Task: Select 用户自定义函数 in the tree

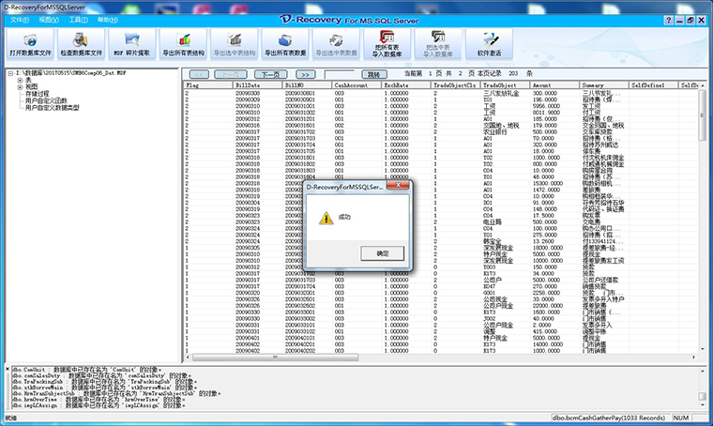Action: click(46, 100)
